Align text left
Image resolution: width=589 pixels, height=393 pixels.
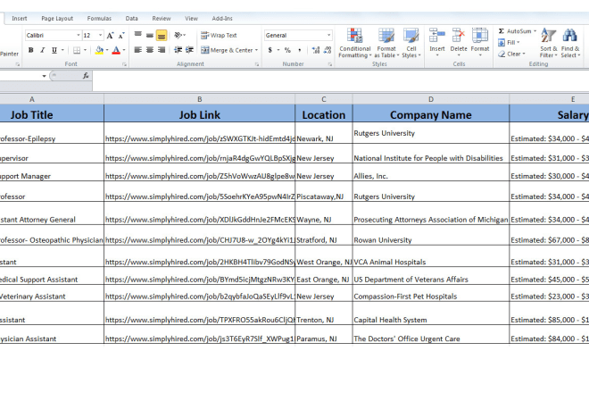[x=138, y=50]
